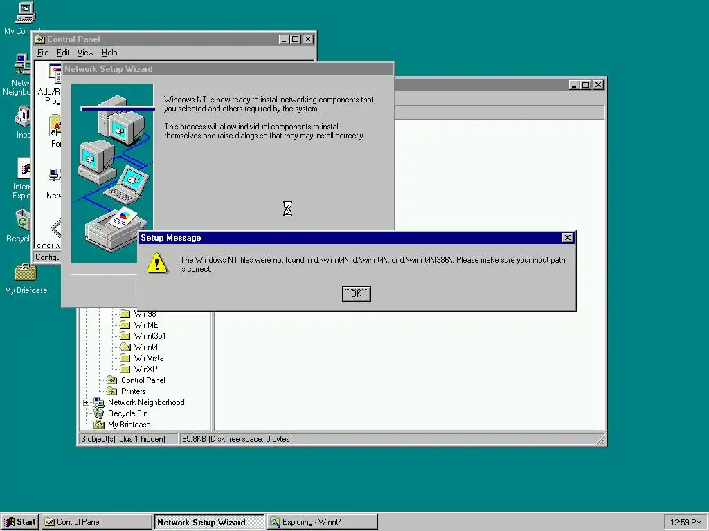Viewport: 709px width, 531px height.
Task: Select the My Briefcase desktop icon
Action: coord(26,272)
